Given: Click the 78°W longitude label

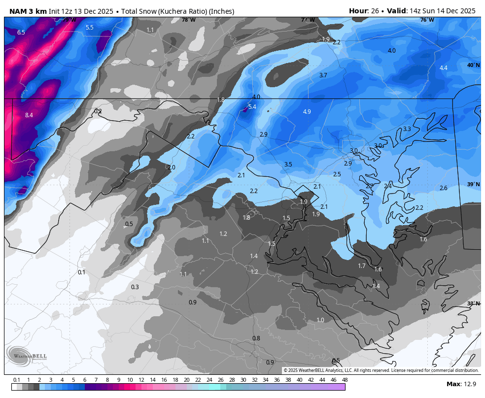Looking at the screenshot, I should click(x=188, y=20).
